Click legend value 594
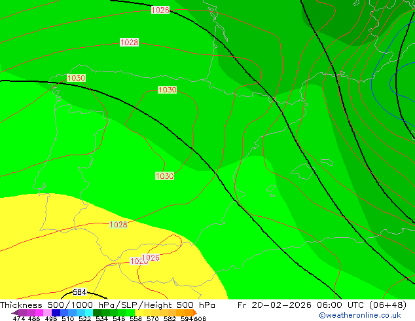This screenshot has width=415, height=321. click(187, 318)
